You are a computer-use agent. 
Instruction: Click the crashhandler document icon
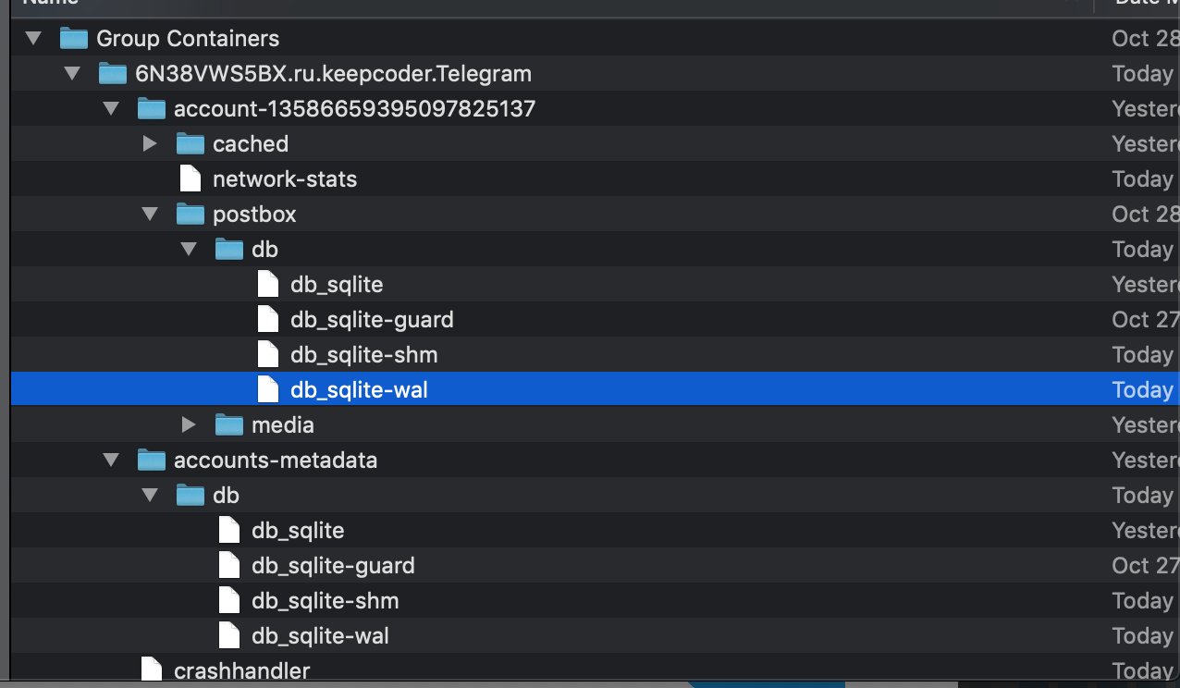[x=151, y=669]
